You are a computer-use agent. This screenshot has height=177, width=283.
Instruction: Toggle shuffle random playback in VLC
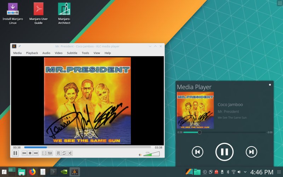click(x=70, y=153)
